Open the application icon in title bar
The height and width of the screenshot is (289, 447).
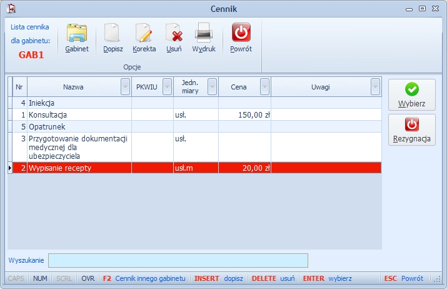(x=11, y=8)
